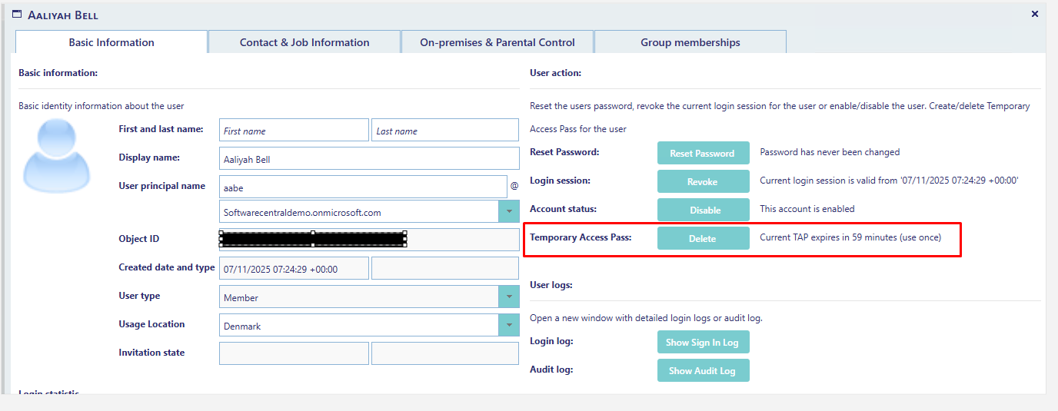
Task: Click into the First name field
Action: pyautogui.click(x=294, y=131)
